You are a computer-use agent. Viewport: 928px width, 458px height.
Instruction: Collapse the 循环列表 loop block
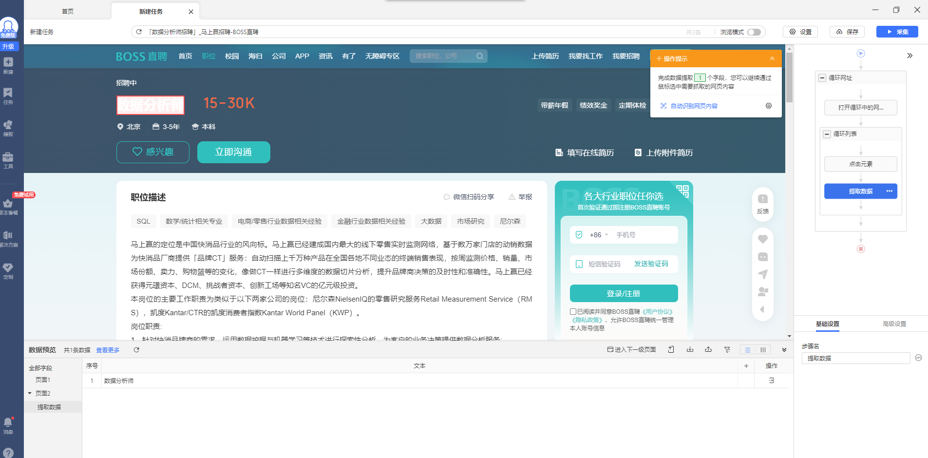pos(827,134)
